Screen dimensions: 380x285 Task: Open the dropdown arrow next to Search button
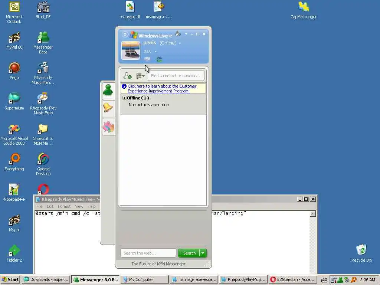coord(203,253)
